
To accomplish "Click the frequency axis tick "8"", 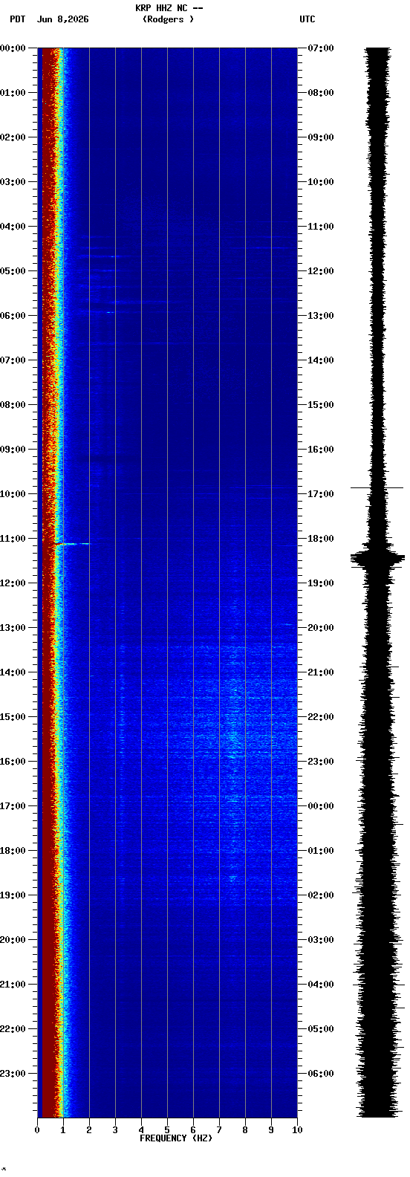I will click(245, 1130).
